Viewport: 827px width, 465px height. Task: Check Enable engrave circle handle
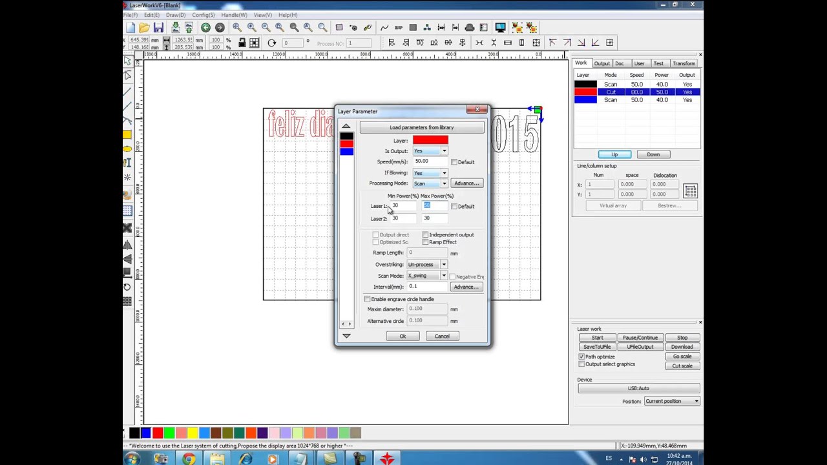[x=368, y=299]
